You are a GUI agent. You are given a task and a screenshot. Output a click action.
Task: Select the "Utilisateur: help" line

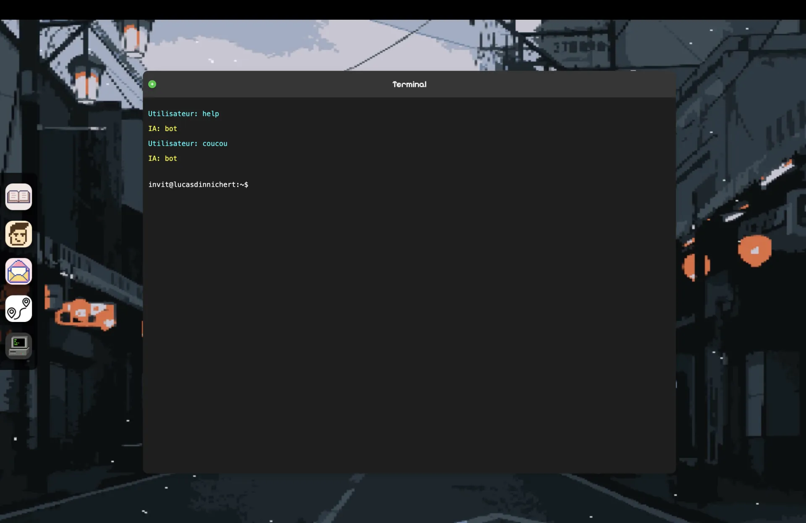[x=183, y=114]
